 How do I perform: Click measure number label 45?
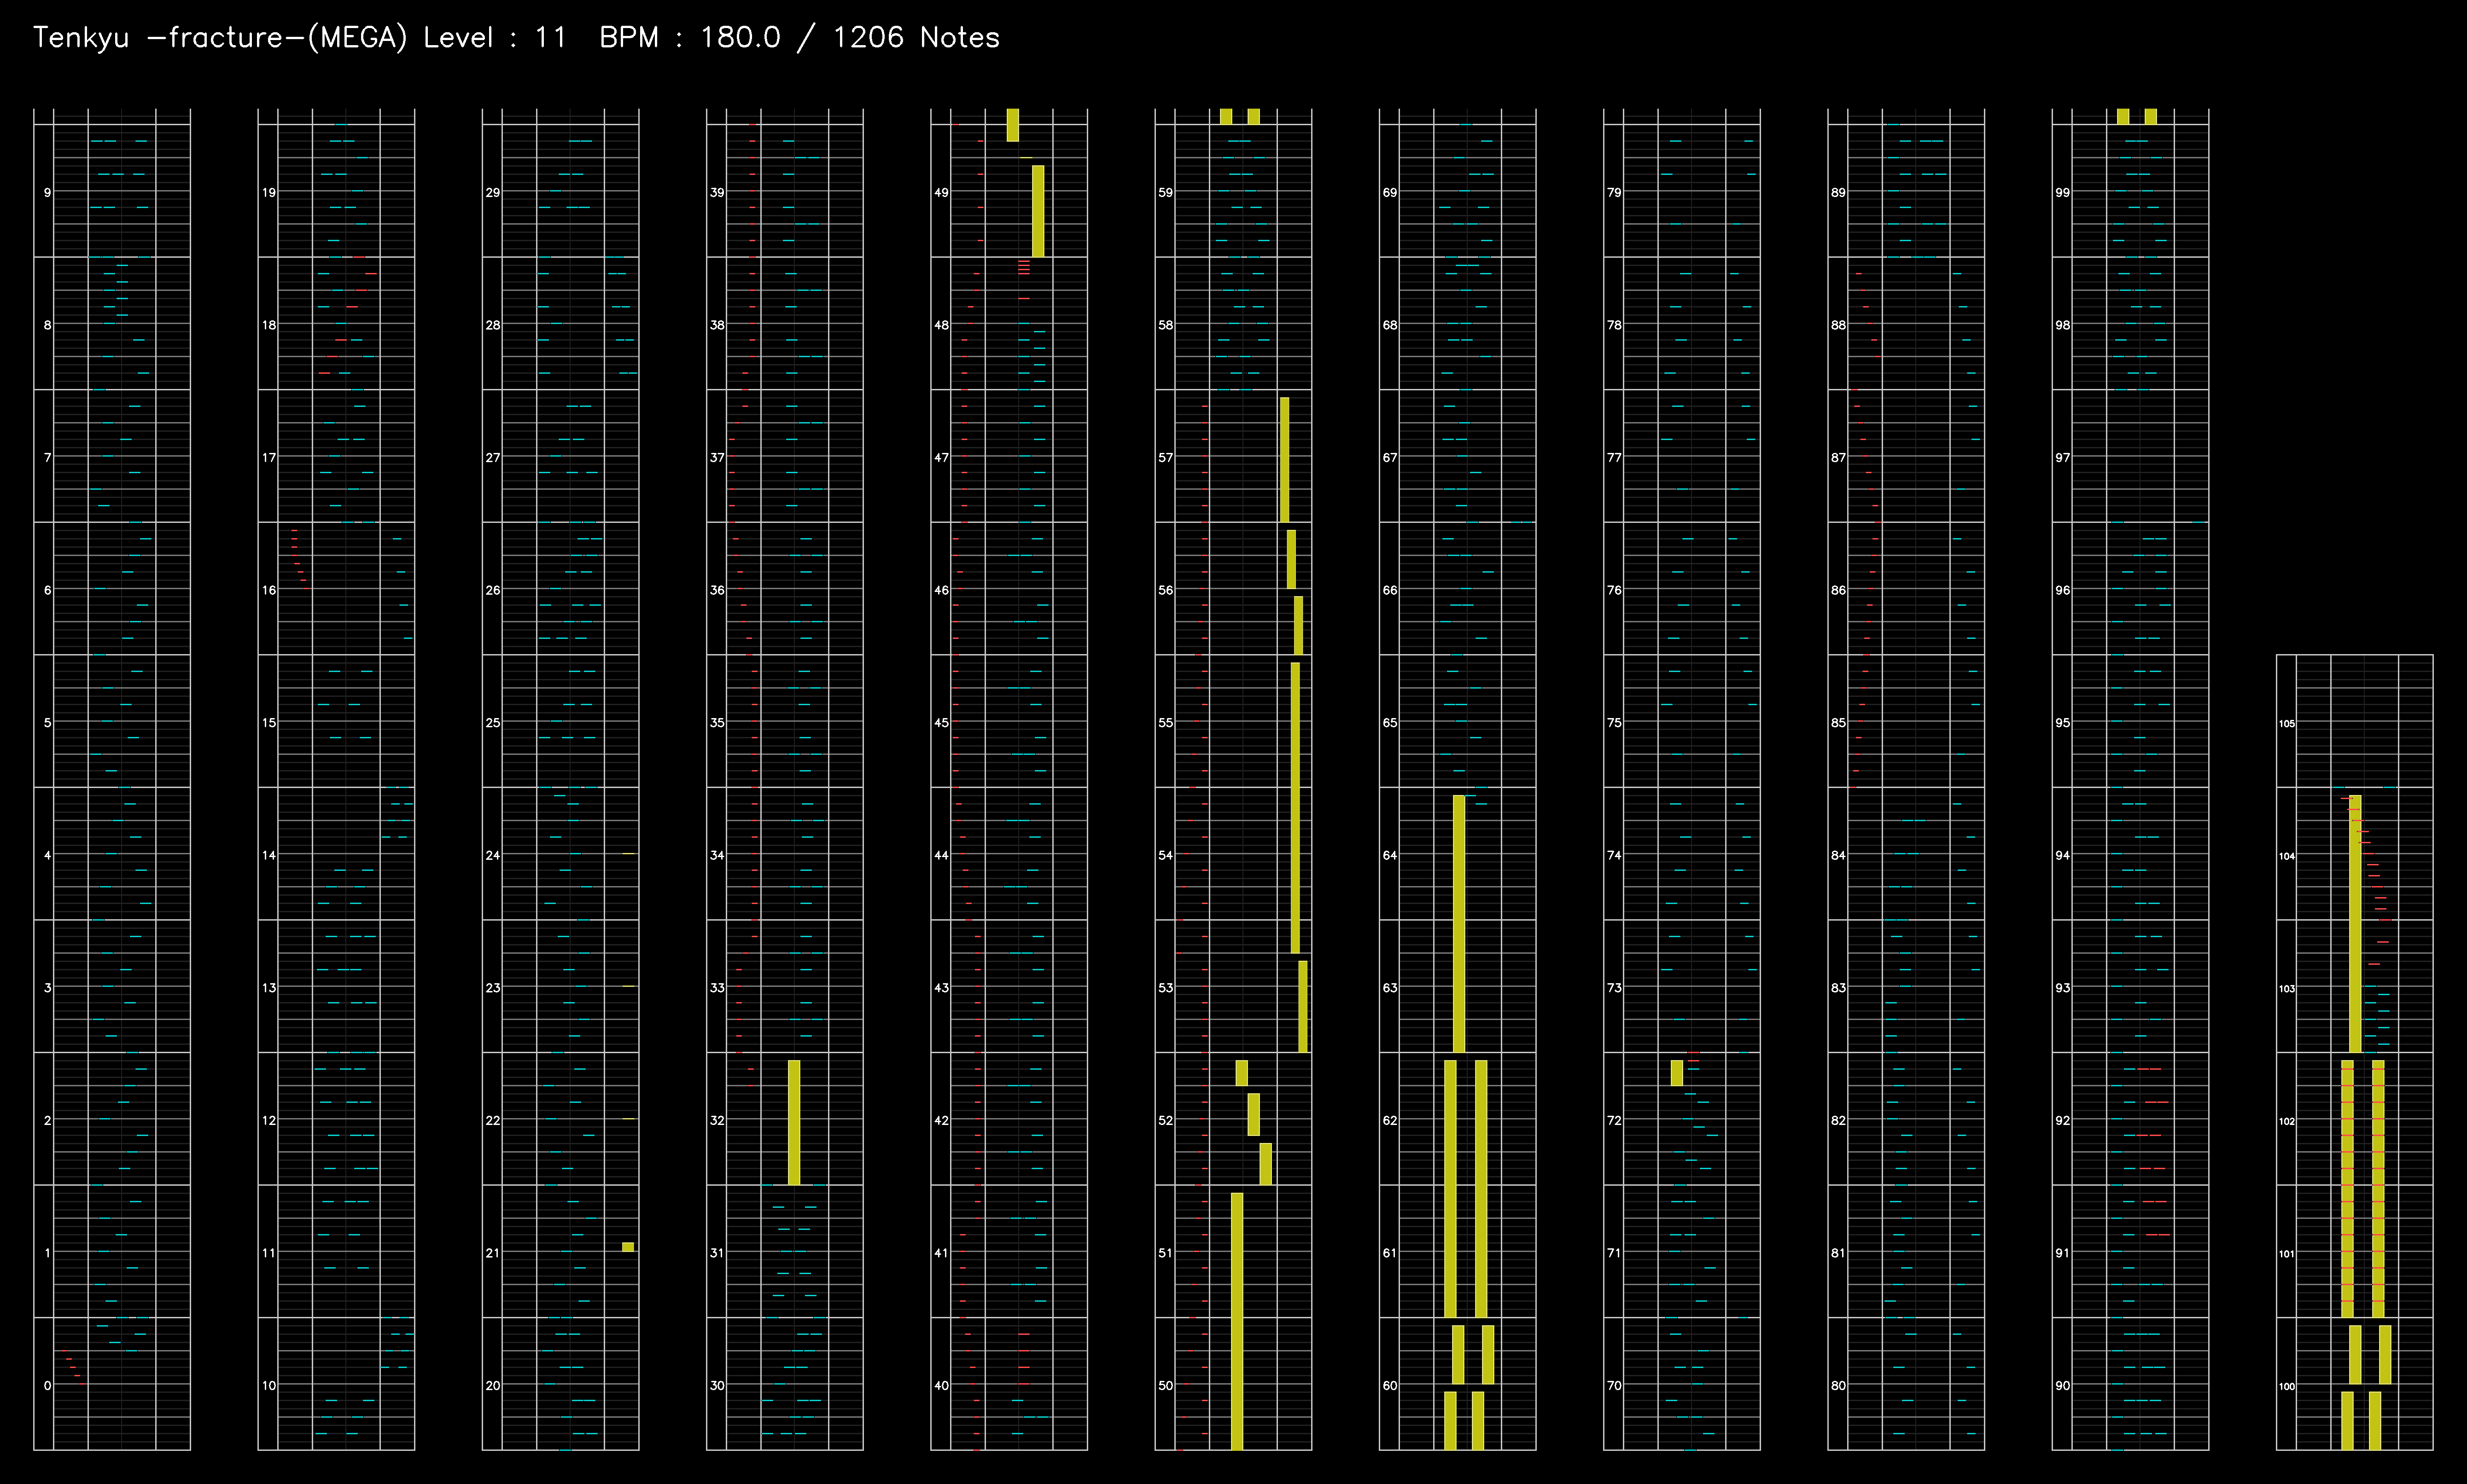(x=940, y=722)
